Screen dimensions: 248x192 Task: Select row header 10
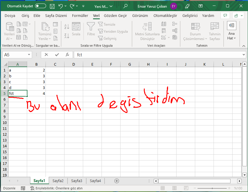click(5, 123)
